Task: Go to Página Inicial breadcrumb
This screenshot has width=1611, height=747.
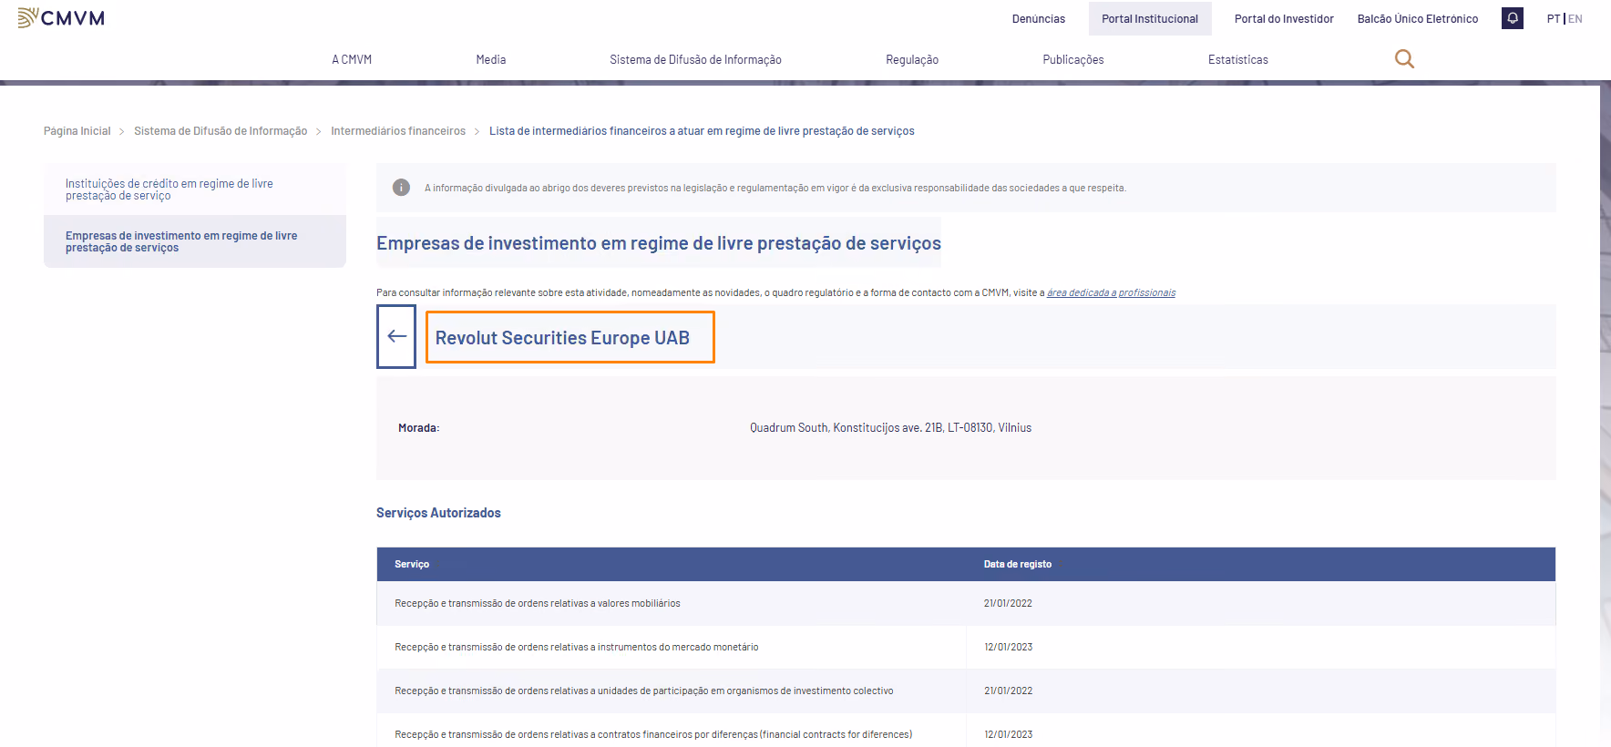Action: click(x=77, y=131)
